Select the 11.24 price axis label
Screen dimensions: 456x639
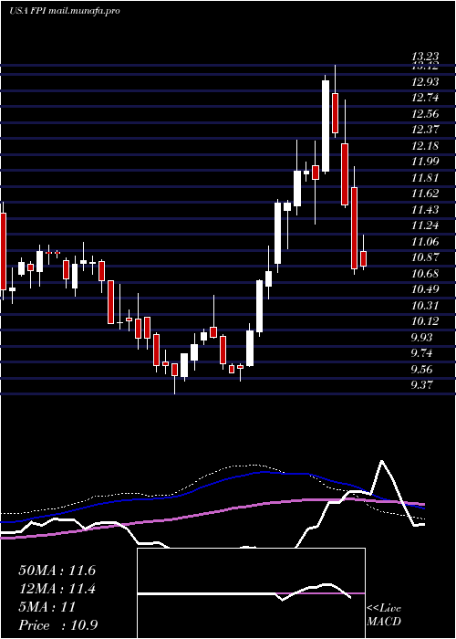click(426, 225)
